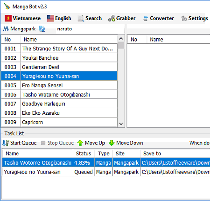Viewport: 210px width, 201px height.
Task: Click the manga list scroll-up arrow
Action: (121, 39)
